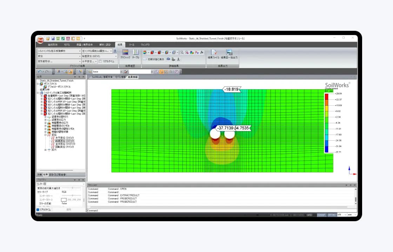Toggle the ORTHO status bar button
This screenshot has width=393, height=252.
pyautogui.click(x=331, y=215)
